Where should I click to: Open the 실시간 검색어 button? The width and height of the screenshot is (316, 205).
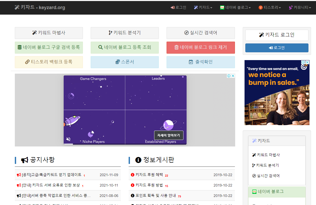201,33
